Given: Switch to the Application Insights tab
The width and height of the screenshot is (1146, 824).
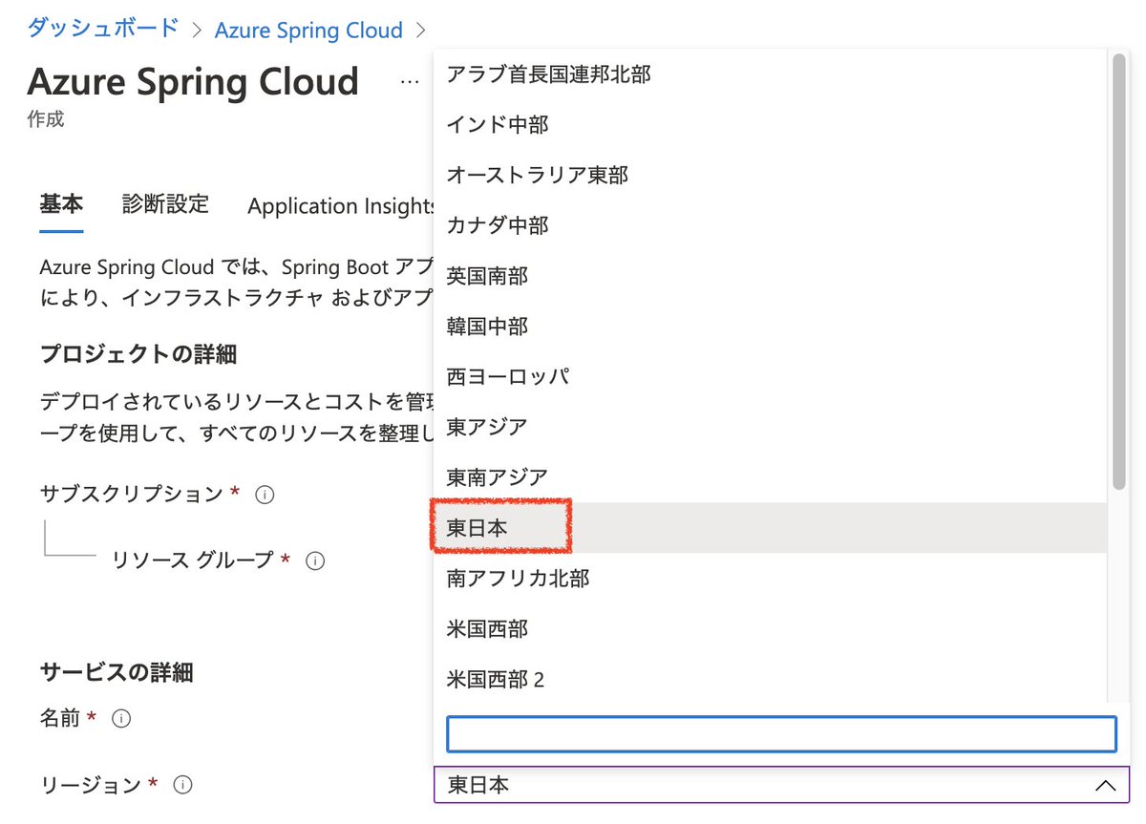Looking at the screenshot, I should pyautogui.click(x=341, y=206).
